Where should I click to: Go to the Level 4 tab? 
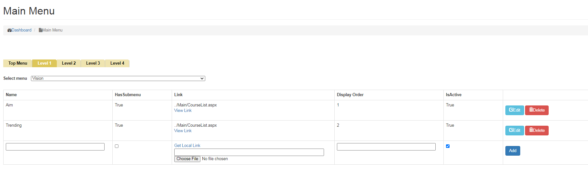click(x=117, y=63)
